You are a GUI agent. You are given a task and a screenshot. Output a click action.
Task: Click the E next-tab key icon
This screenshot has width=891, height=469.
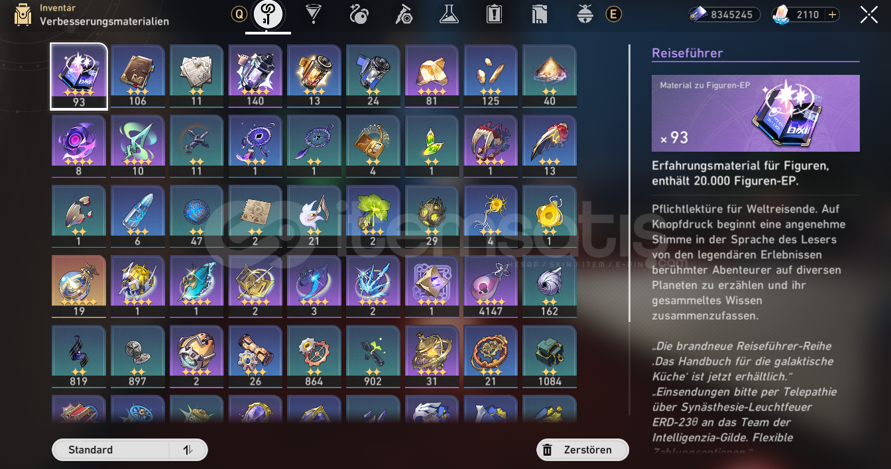(x=614, y=14)
